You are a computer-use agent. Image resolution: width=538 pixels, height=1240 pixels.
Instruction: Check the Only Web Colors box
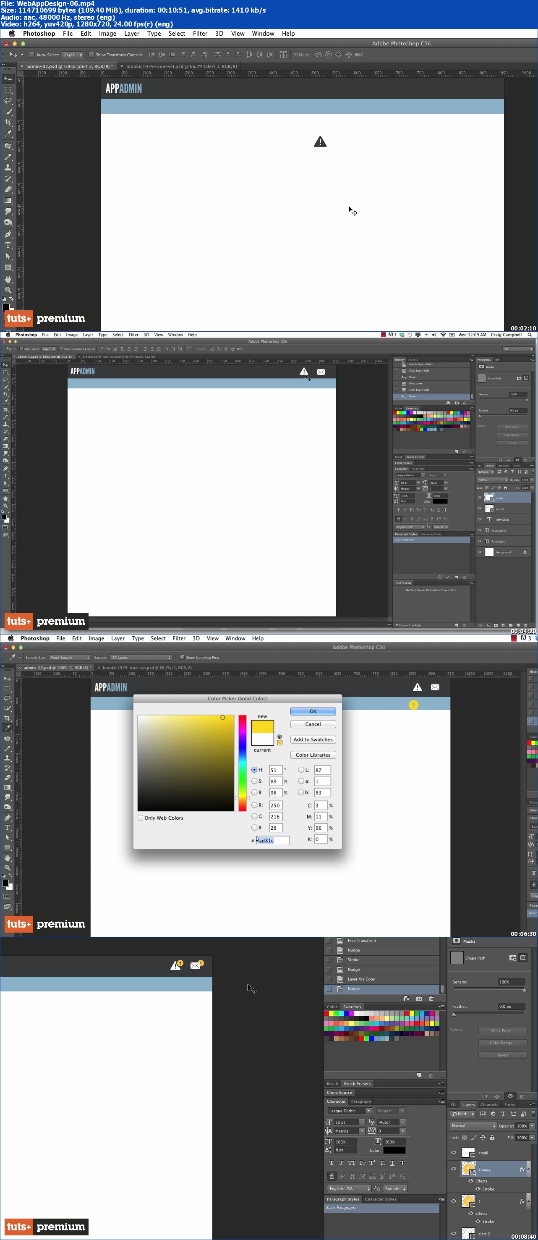point(141,818)
